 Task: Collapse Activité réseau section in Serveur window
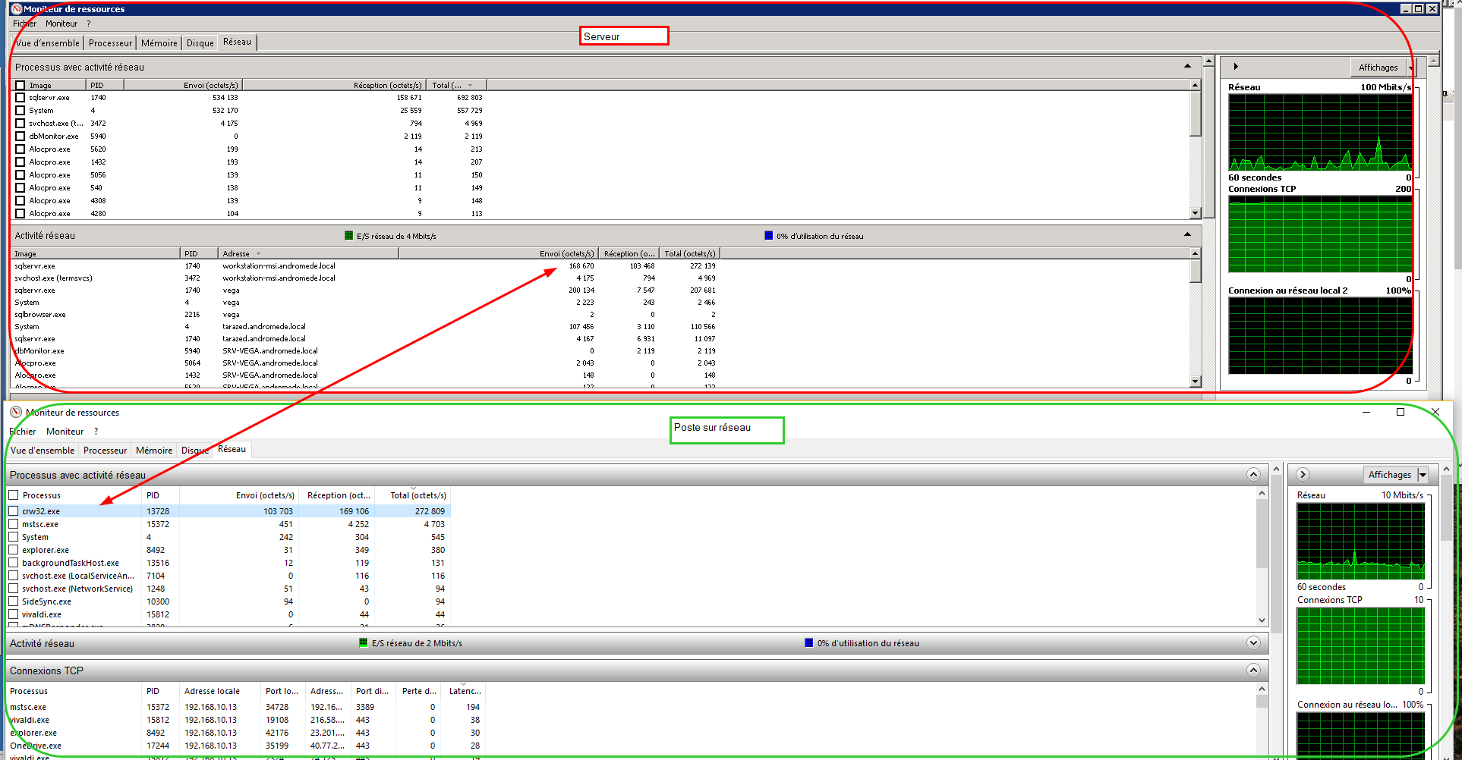pos(1187,235)
